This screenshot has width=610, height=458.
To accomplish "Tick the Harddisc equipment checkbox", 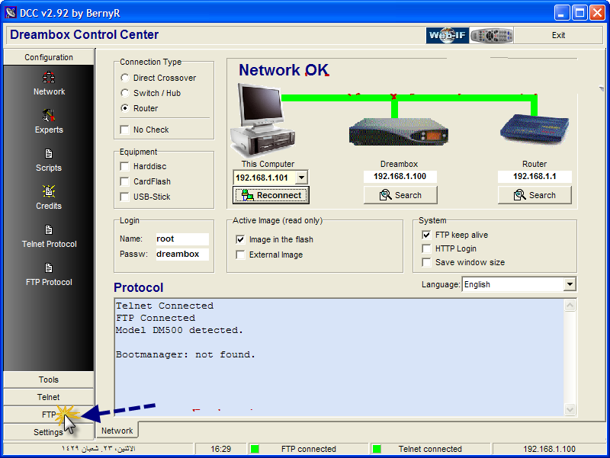I will [x=124, y=166].
